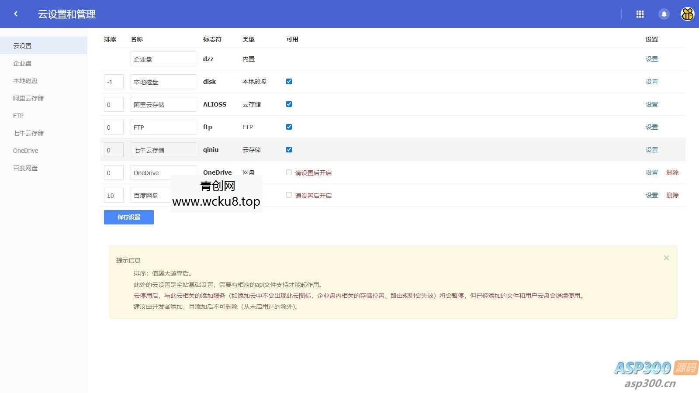Uncheck the 可用 checkbox for disk
The width and height of the screenshot is (699, 393).
point(289,81)
